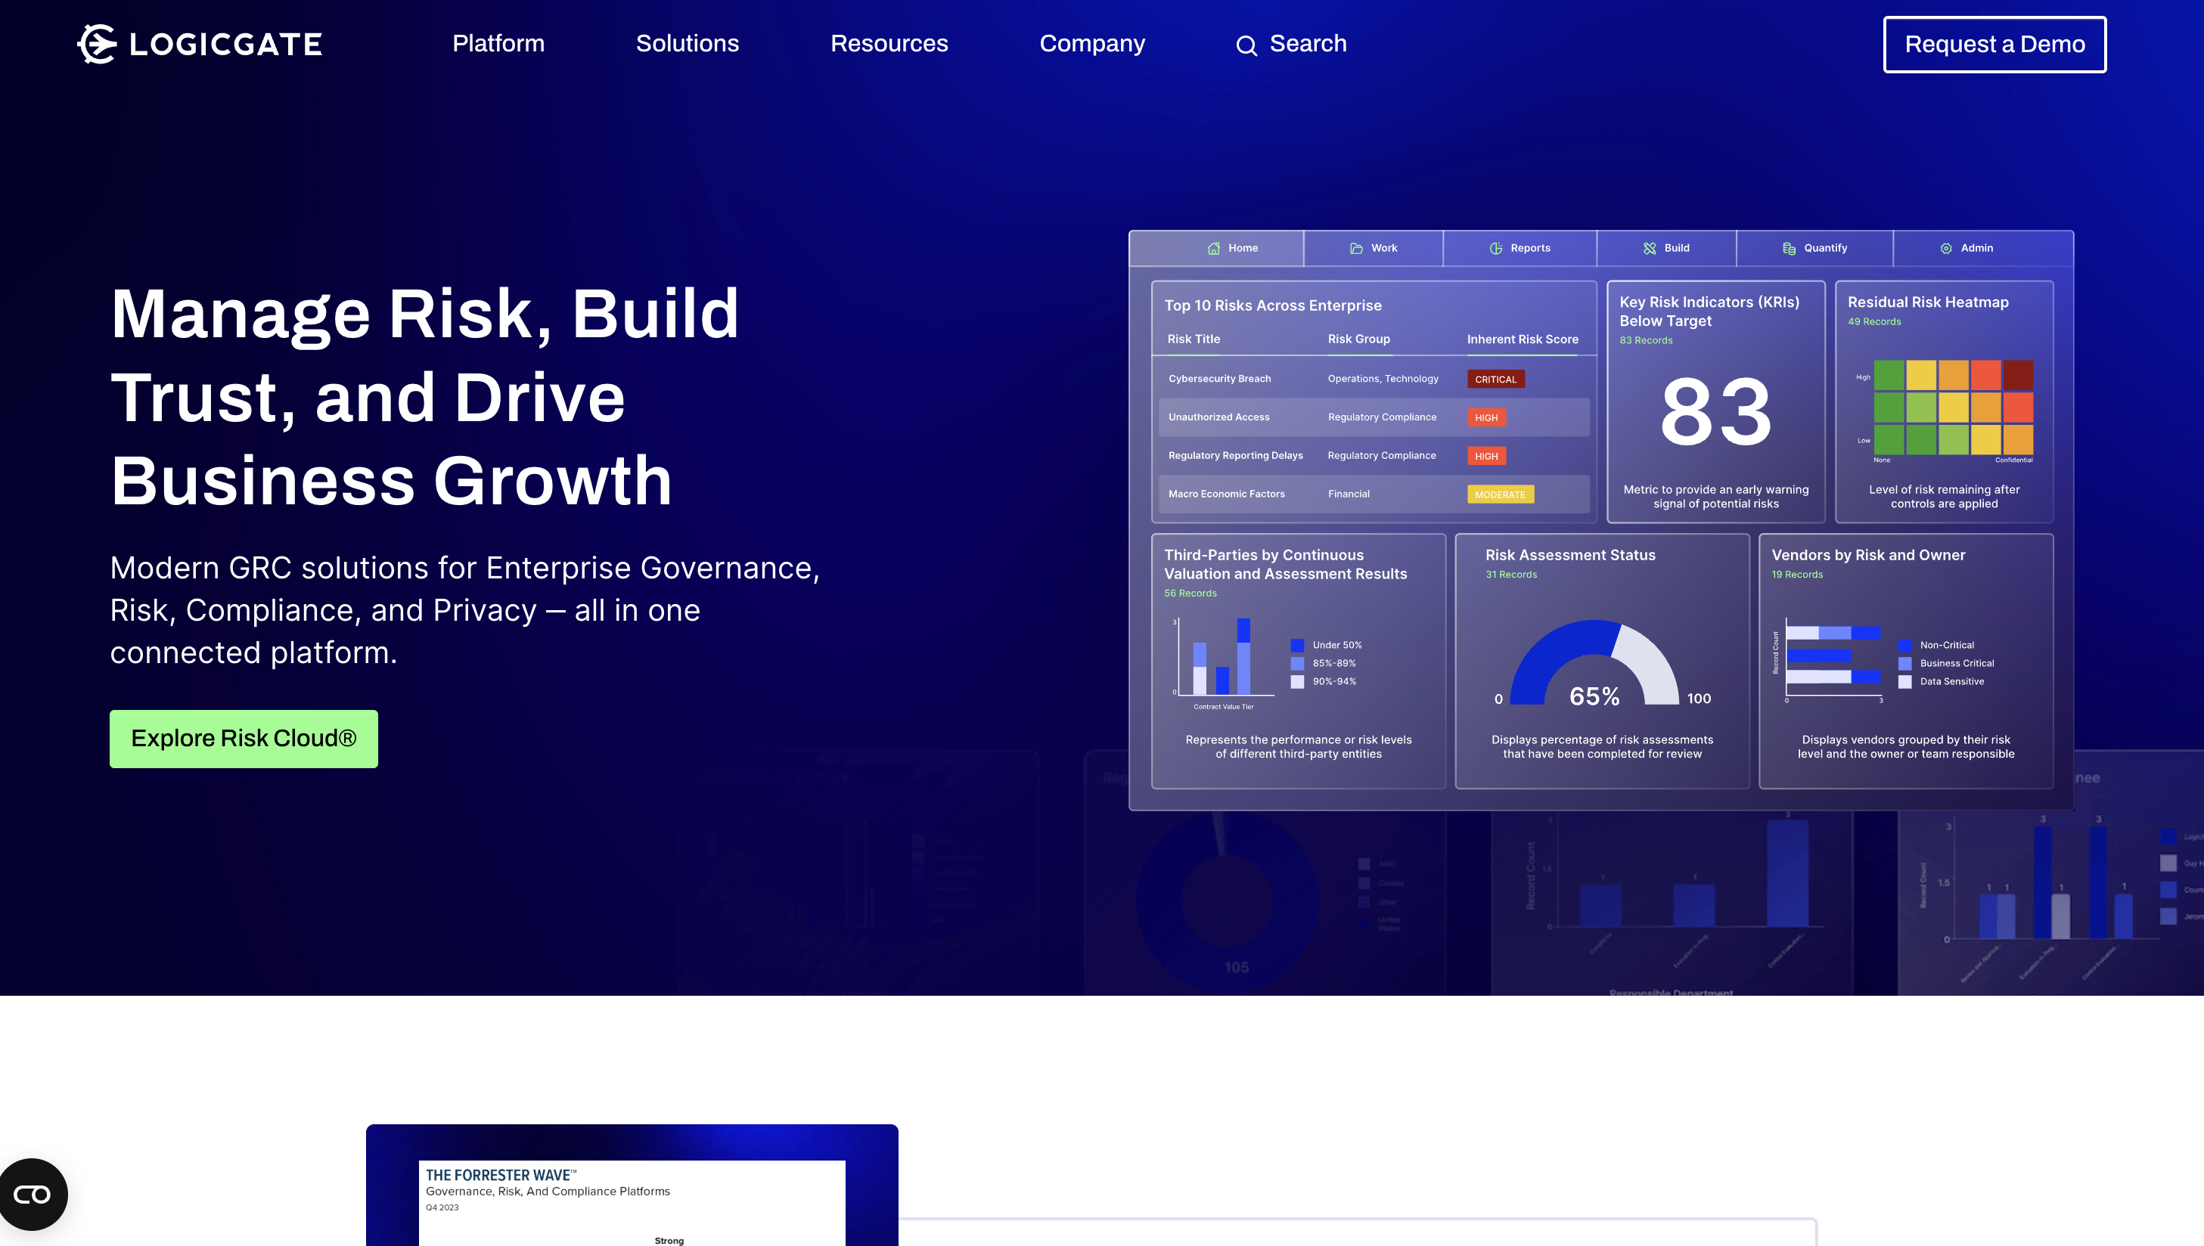The image size is (2204, 1246).
Task: Click the LogicGate logo
Action: pos(200,44)
